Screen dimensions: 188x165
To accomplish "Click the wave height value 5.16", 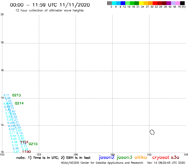I will click(15, 145).
